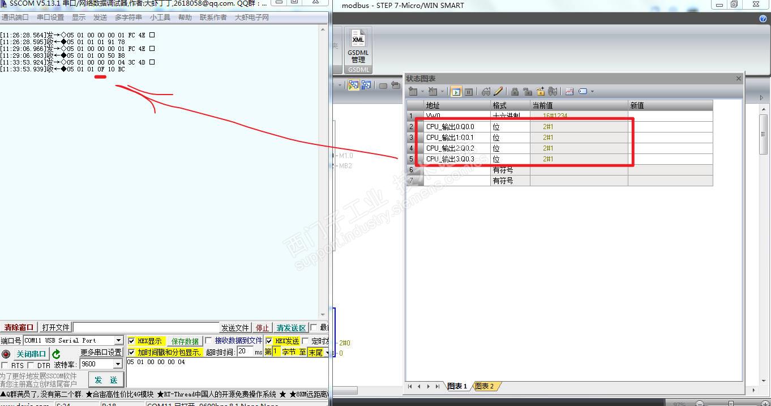Viewport: 771px width, 406px height.
Task: Select the CPU_输出3:Q0.3 address cell
Action: (x=457, y=159)
